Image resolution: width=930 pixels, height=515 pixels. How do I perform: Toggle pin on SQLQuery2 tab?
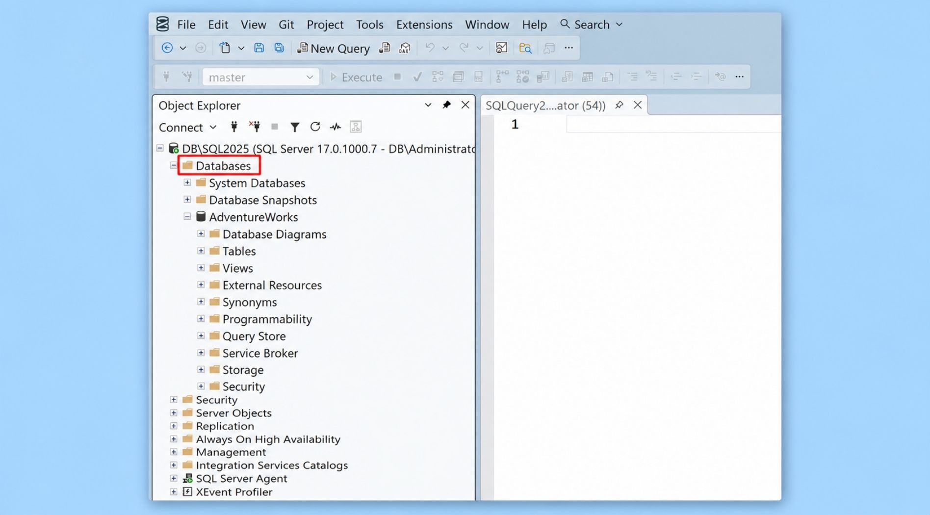[619, 105]
